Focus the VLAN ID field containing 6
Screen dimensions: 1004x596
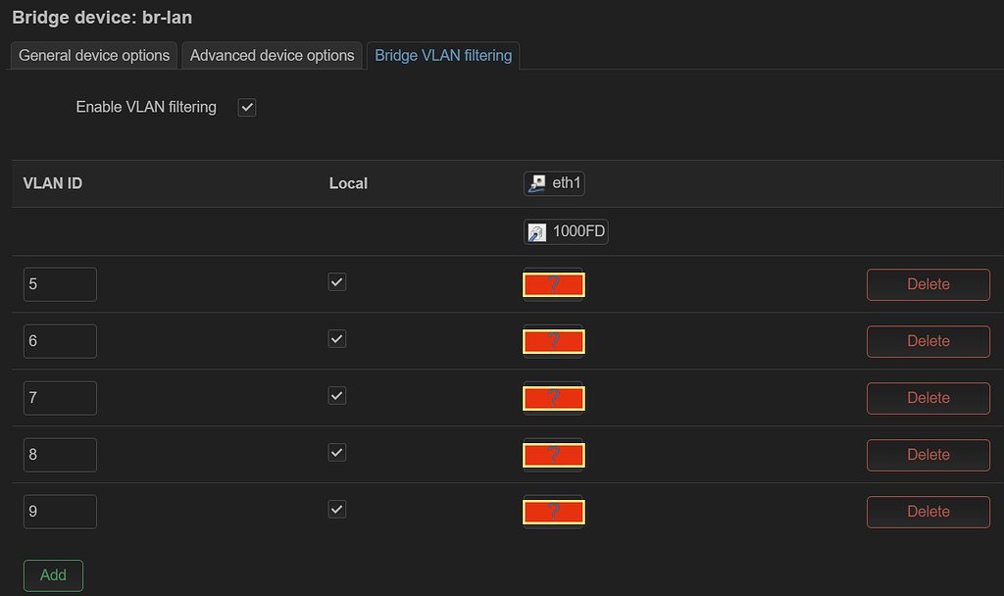click(60, 341)
